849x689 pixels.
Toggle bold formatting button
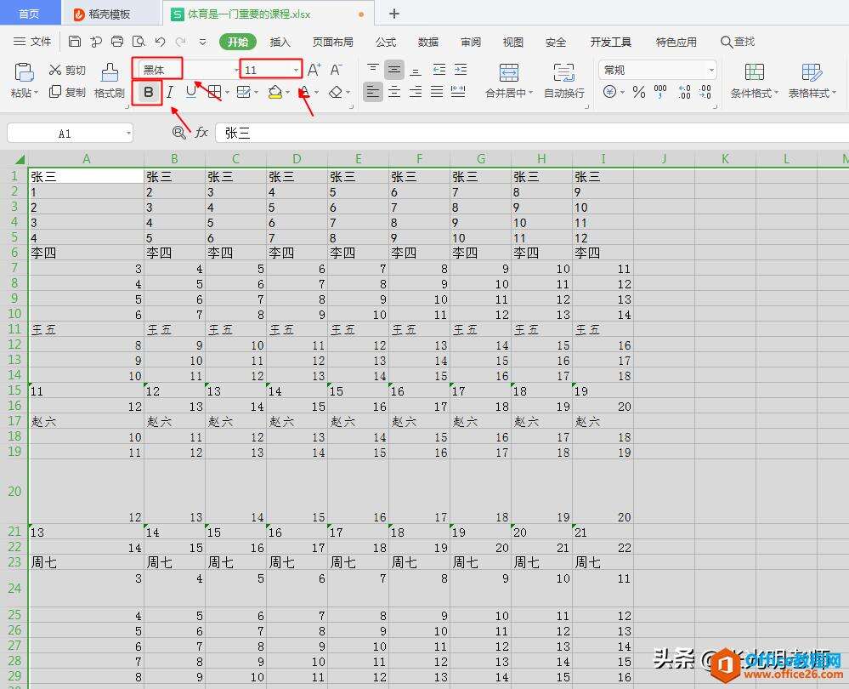point(150,92)
